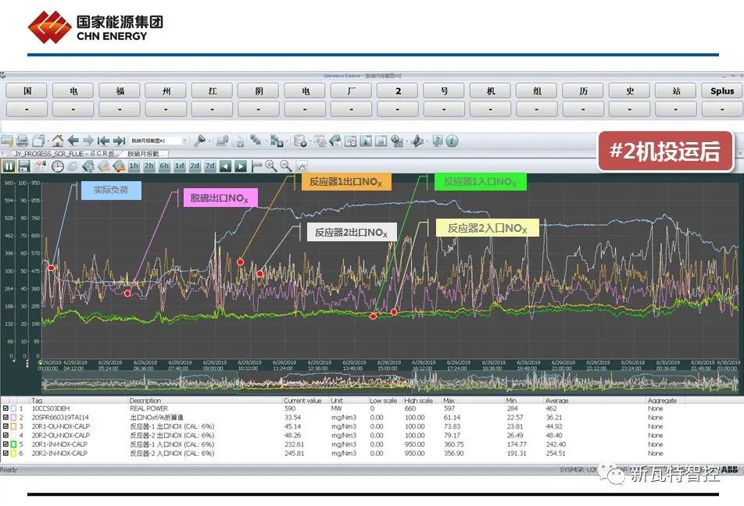Image resolution: width=744 pixels, height=506 pixels.
Task: Click the 州 button in the top row
Action: pos(166,91)
